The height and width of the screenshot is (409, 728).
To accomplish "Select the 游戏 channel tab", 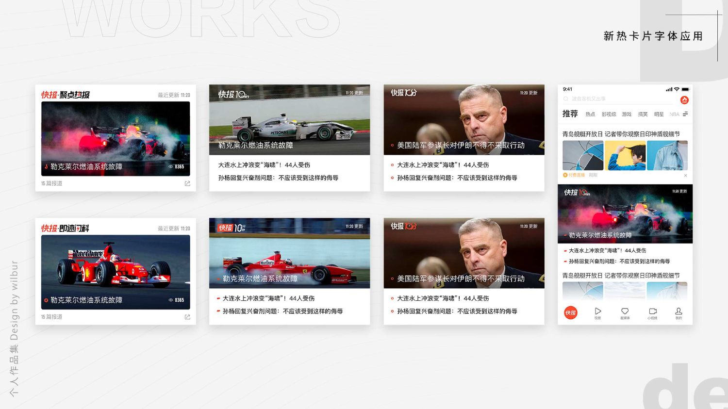I will (x=627, y=115).
